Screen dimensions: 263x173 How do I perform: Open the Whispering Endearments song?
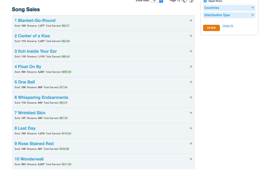pos(41,98)
